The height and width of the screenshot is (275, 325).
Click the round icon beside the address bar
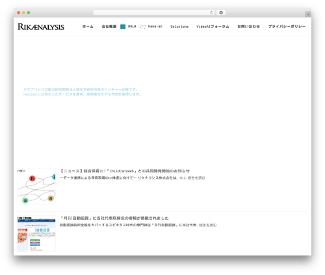click(x=221, y=12)
